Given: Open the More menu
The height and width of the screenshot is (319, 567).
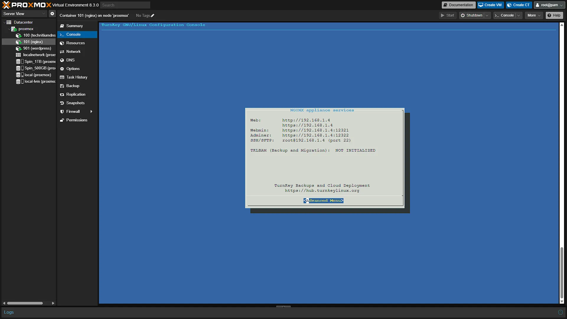Looking at the screenshot, I should (x=534, y=15).
